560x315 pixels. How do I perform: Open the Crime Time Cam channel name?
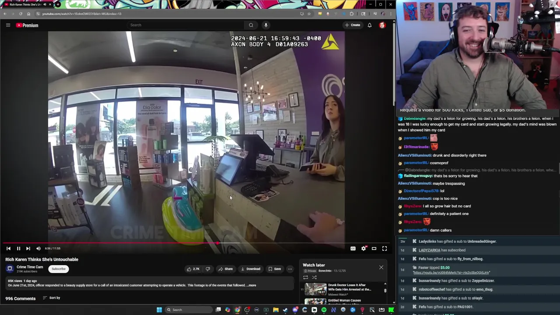(30, 267)
